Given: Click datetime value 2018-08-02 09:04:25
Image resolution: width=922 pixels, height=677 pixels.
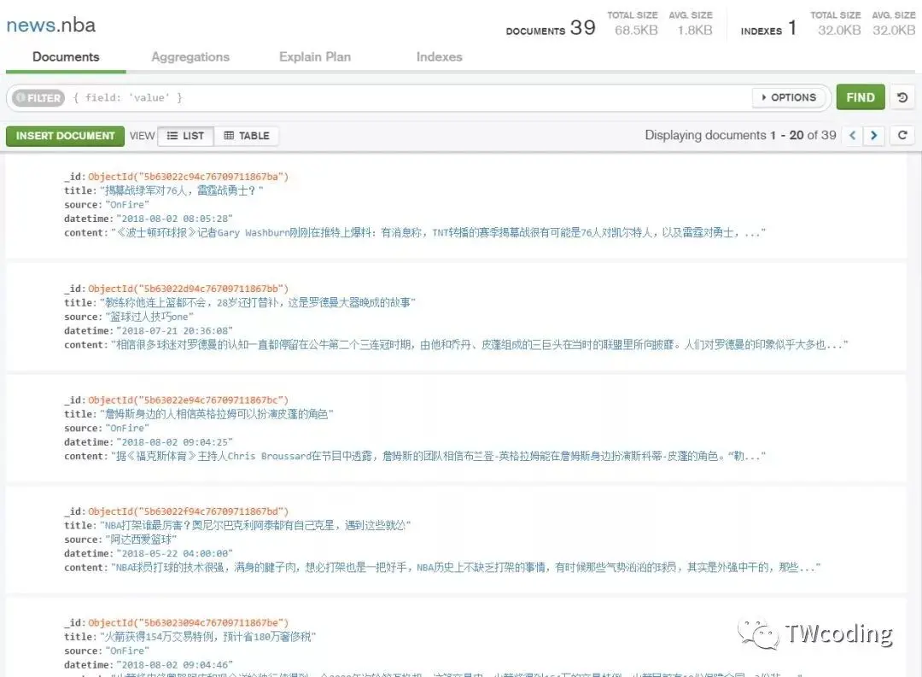Looking at the screenshot, I should coord(175,442).
